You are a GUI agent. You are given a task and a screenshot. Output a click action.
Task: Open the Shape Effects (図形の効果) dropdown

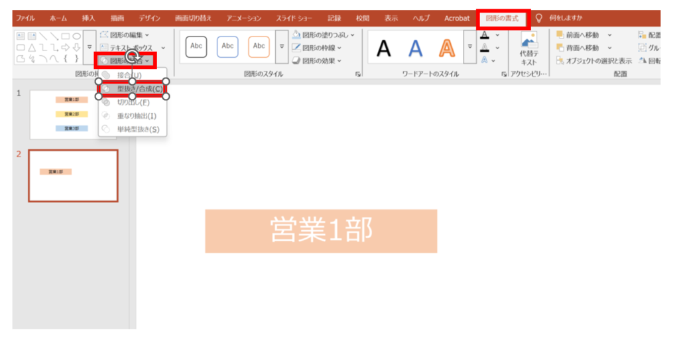tap(317, 60)
